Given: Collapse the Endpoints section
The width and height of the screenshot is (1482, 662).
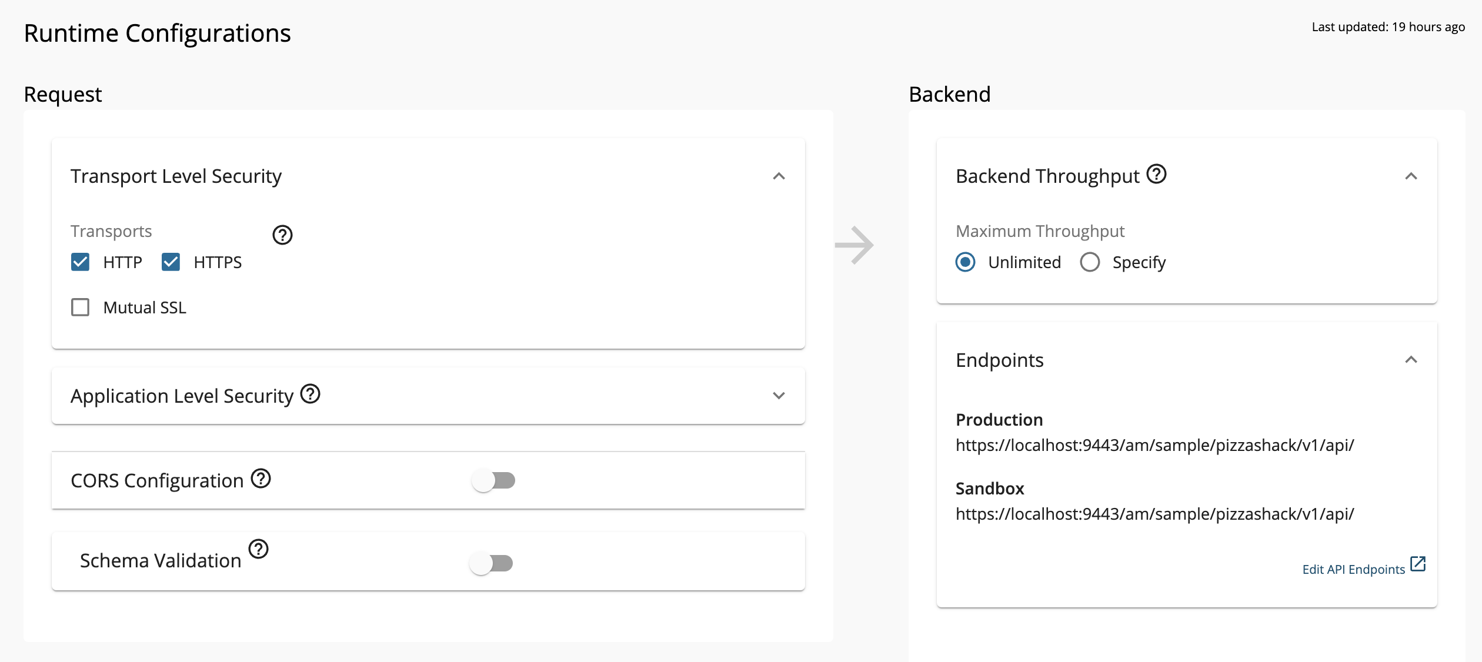Looking at the screenshot, I should 1411,359.
